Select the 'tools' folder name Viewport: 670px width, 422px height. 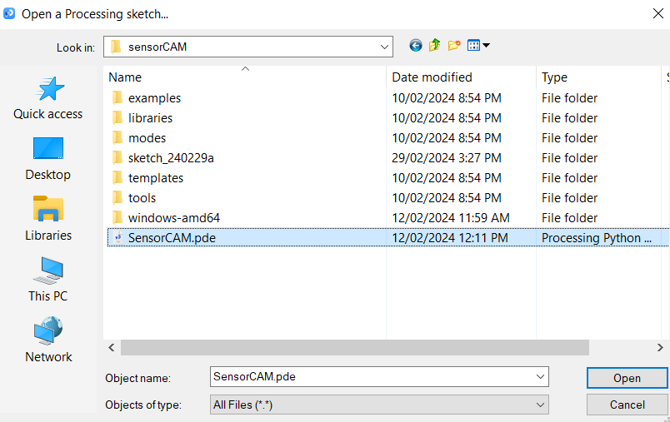pyautogui.click(x=142, y=198)
